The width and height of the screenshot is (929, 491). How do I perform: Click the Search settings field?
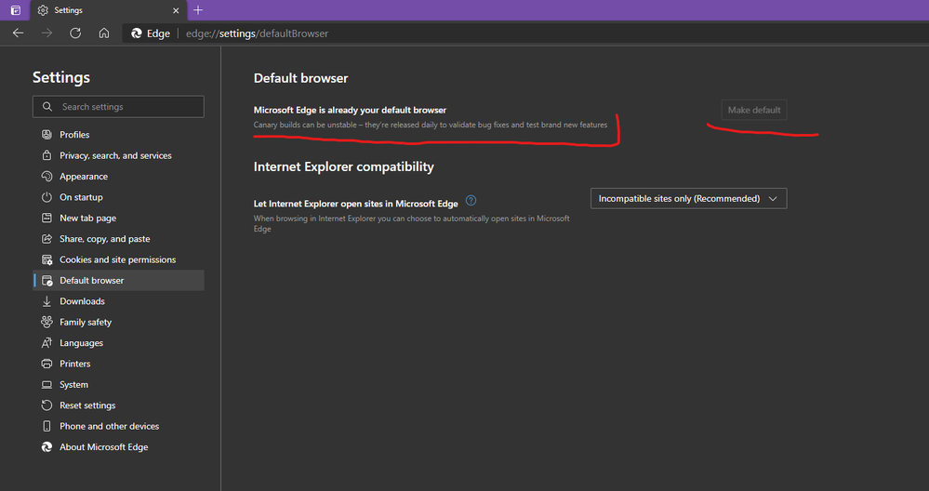pos(118,107)
